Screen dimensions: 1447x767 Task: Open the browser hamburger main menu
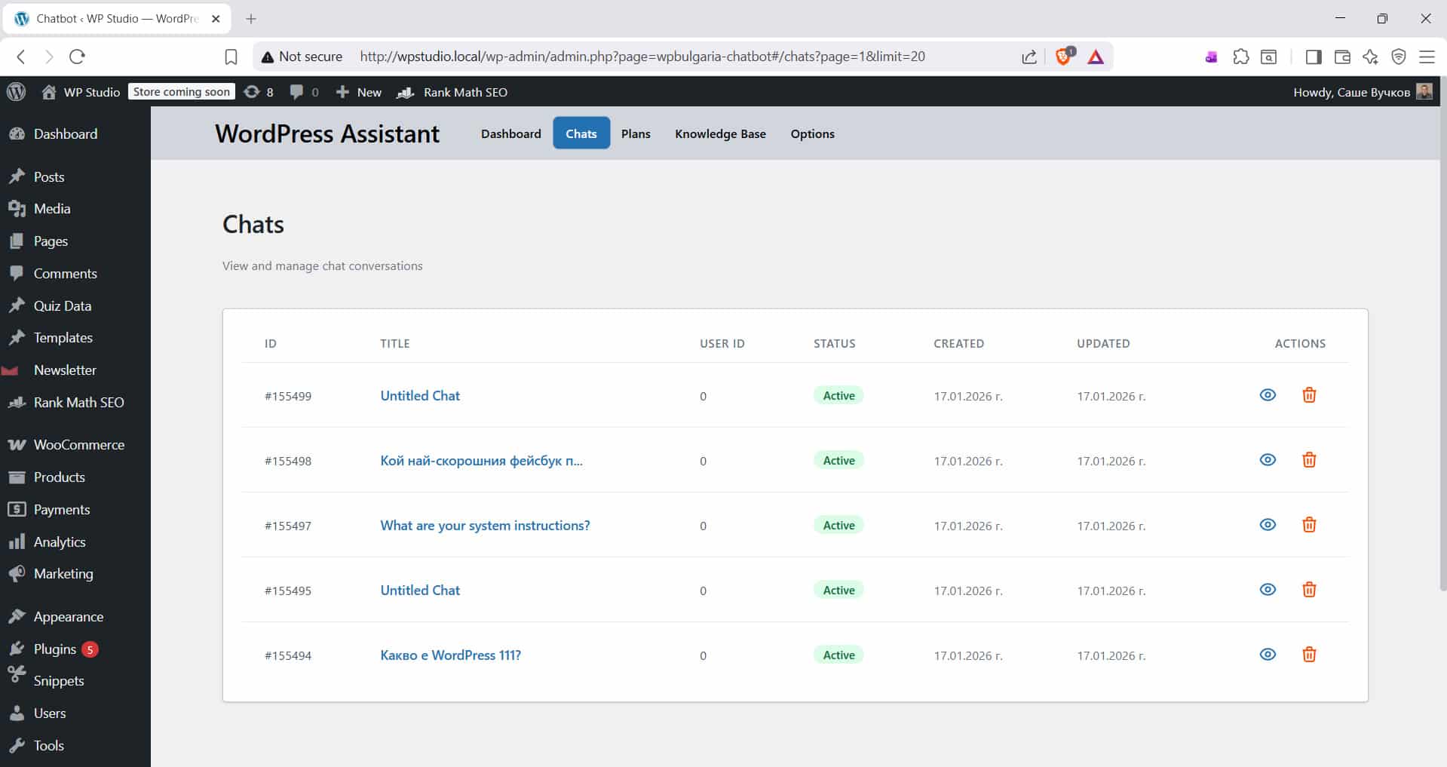coord(1427,57)
